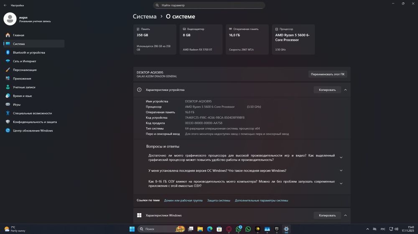Open the Процессор AMD Ryzen card
This screenshot has width=418, height=234.
pyautogui.click(x=293, y=40)
